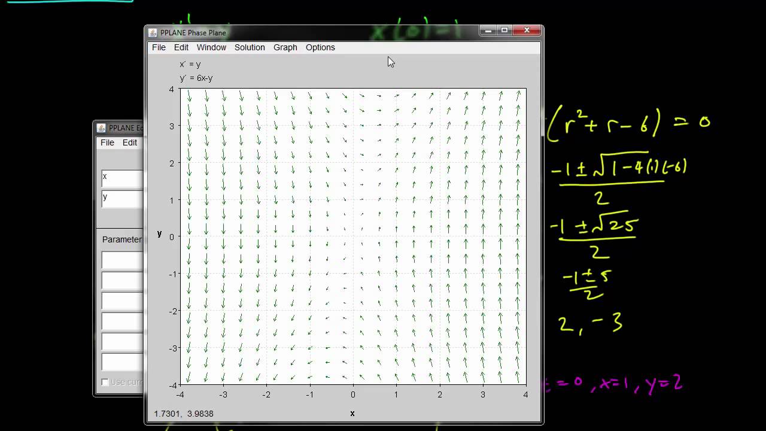The height and width of the screenshot is (431, 766).
Task: Open the Graph menu
Action: tap(285, 47)
